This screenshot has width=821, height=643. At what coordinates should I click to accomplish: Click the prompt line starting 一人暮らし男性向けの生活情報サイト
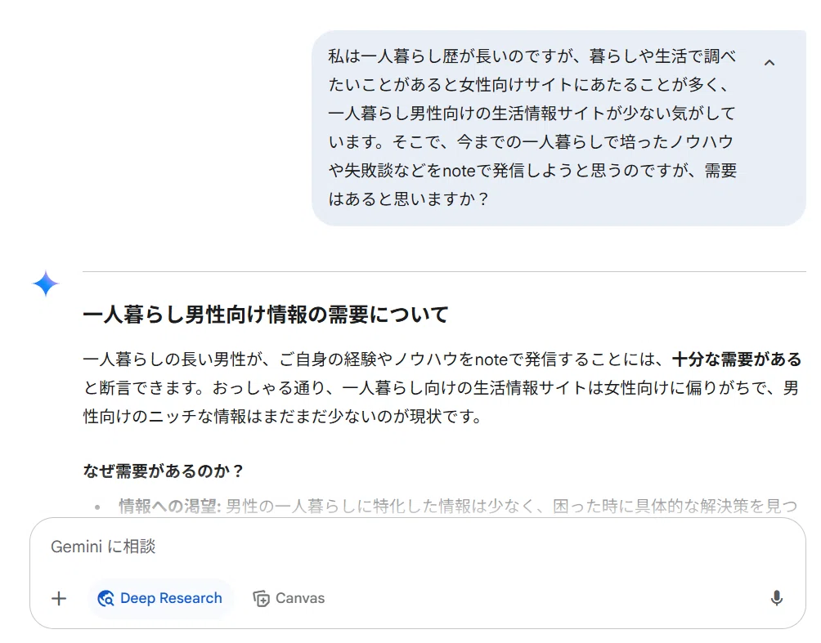532,113
